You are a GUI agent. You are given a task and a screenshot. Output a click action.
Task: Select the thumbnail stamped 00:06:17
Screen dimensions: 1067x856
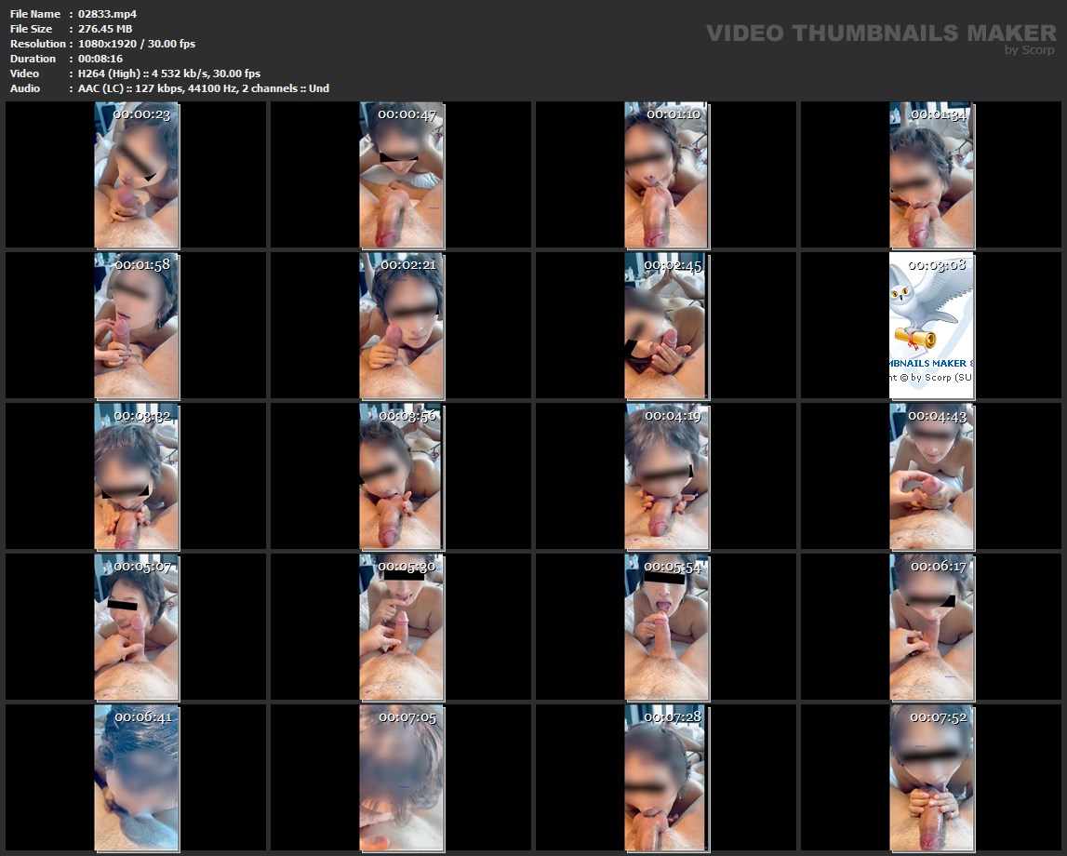[931, 627]
